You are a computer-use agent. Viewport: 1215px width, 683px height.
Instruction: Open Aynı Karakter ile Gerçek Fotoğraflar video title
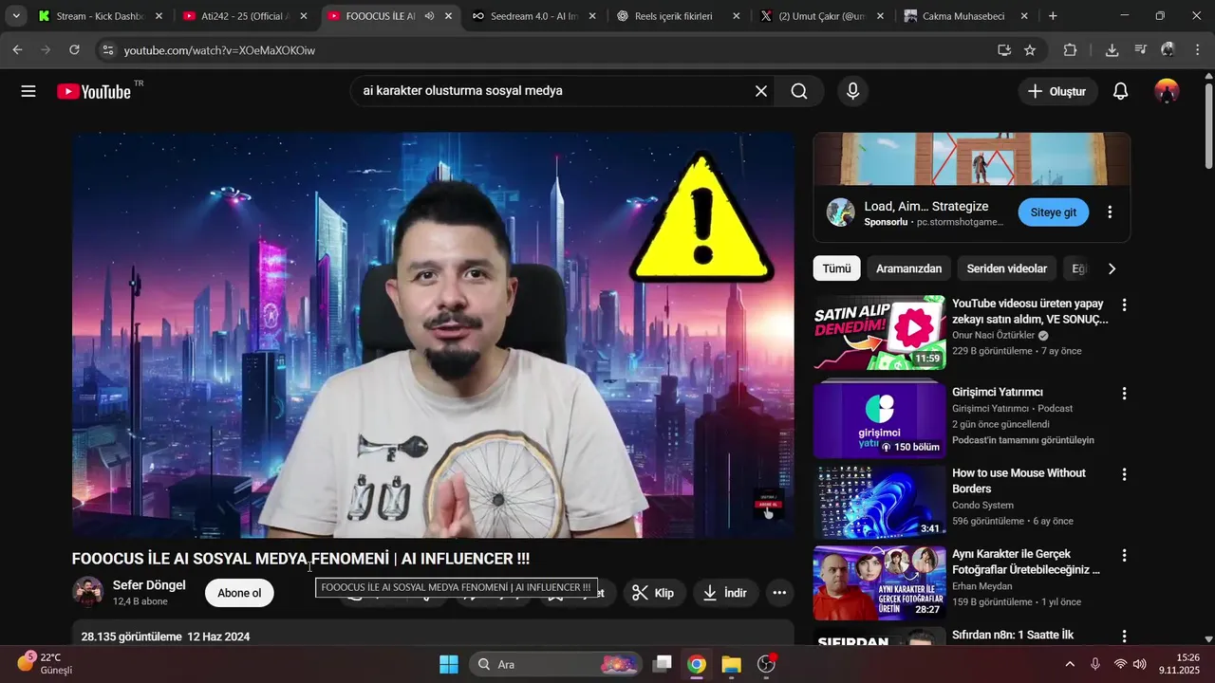click(x=1026, y=562)
